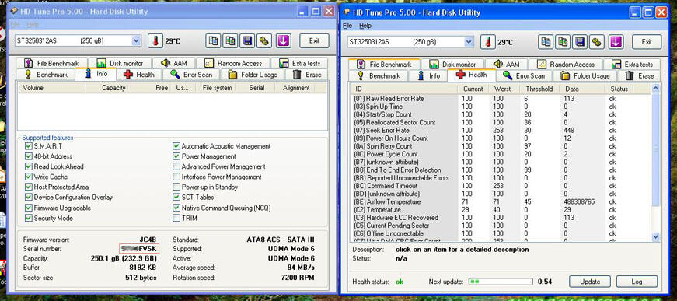Open File menu in right window
677x301 pixels.
pos(347,26)
